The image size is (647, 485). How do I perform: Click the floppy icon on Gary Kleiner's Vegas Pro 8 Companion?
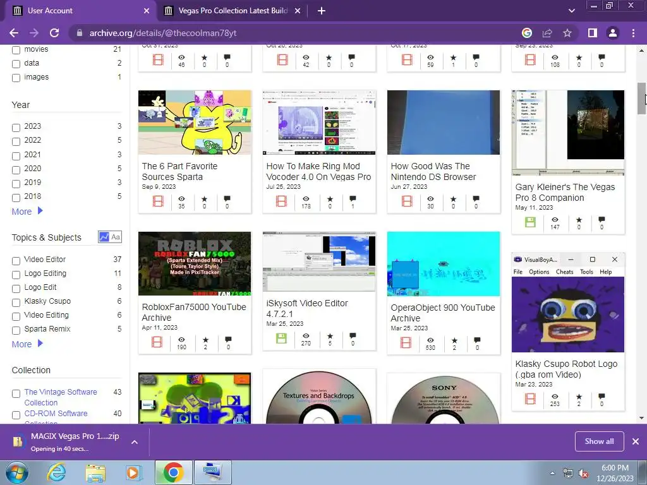point(530,222)
